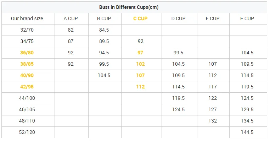Select the 'D CUP' column header

click(178, 18)
